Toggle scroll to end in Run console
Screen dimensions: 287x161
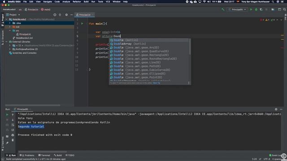pyautogui.click(x=13, y=130)
